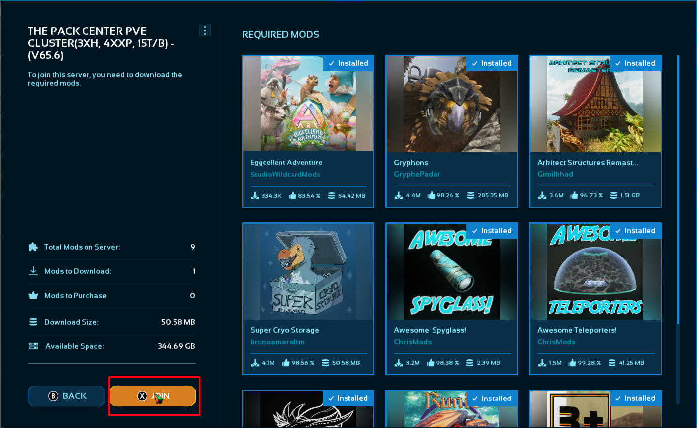
Task: Click the Awesome Spyglass! title
Action: (430, 330)
